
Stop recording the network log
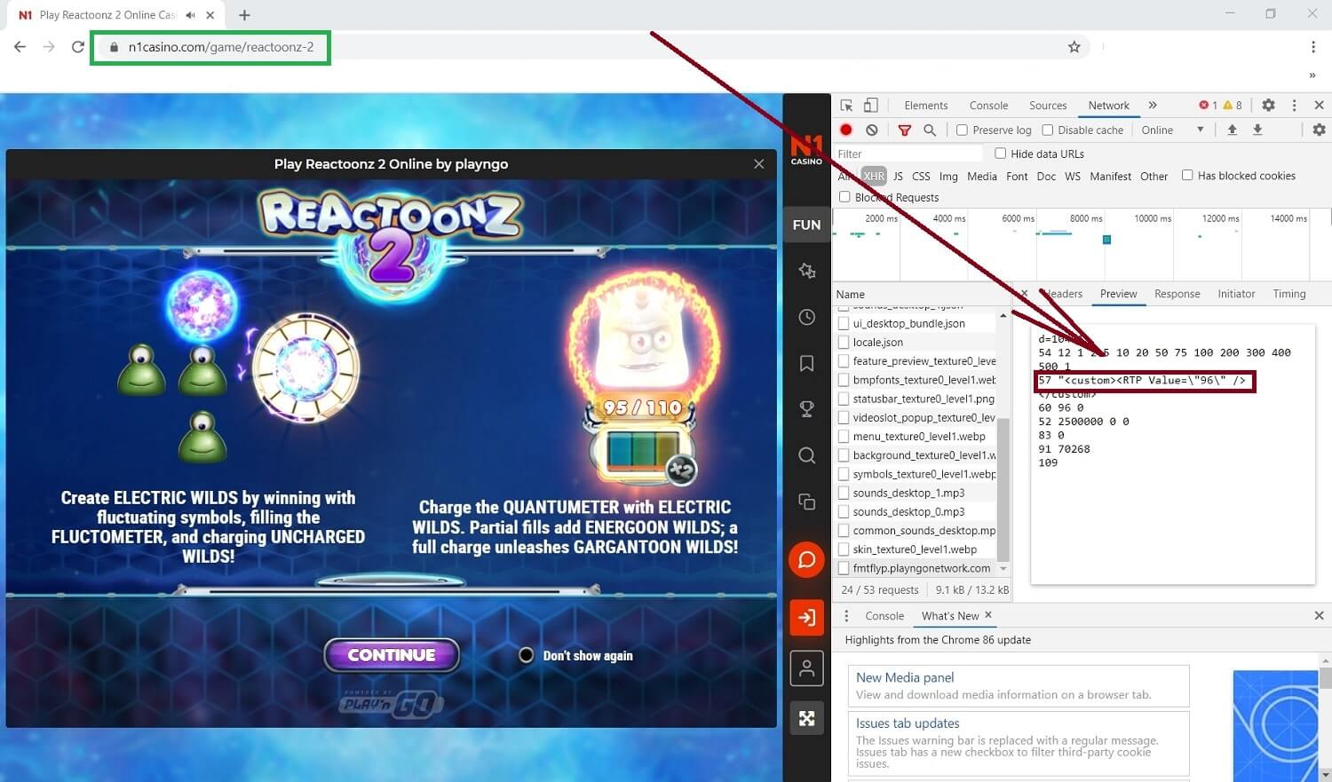pos(846,130)
